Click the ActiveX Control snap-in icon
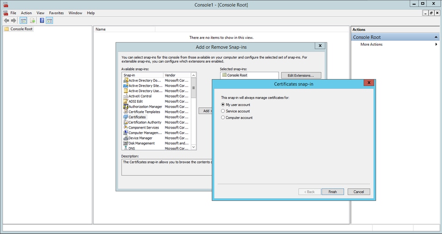442x234 pixels. pyautogui.click(x=126, y=96)
